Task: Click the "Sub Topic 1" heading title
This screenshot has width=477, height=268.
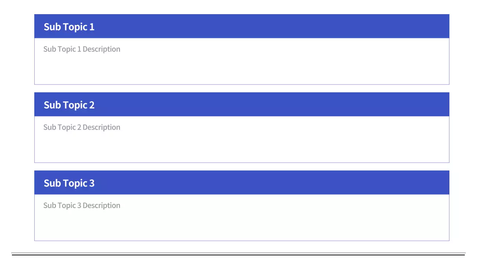Action: [69, 27]
